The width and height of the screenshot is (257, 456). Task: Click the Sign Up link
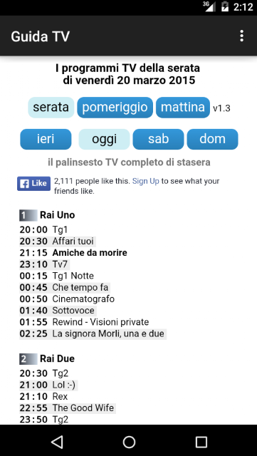point(146,181)
